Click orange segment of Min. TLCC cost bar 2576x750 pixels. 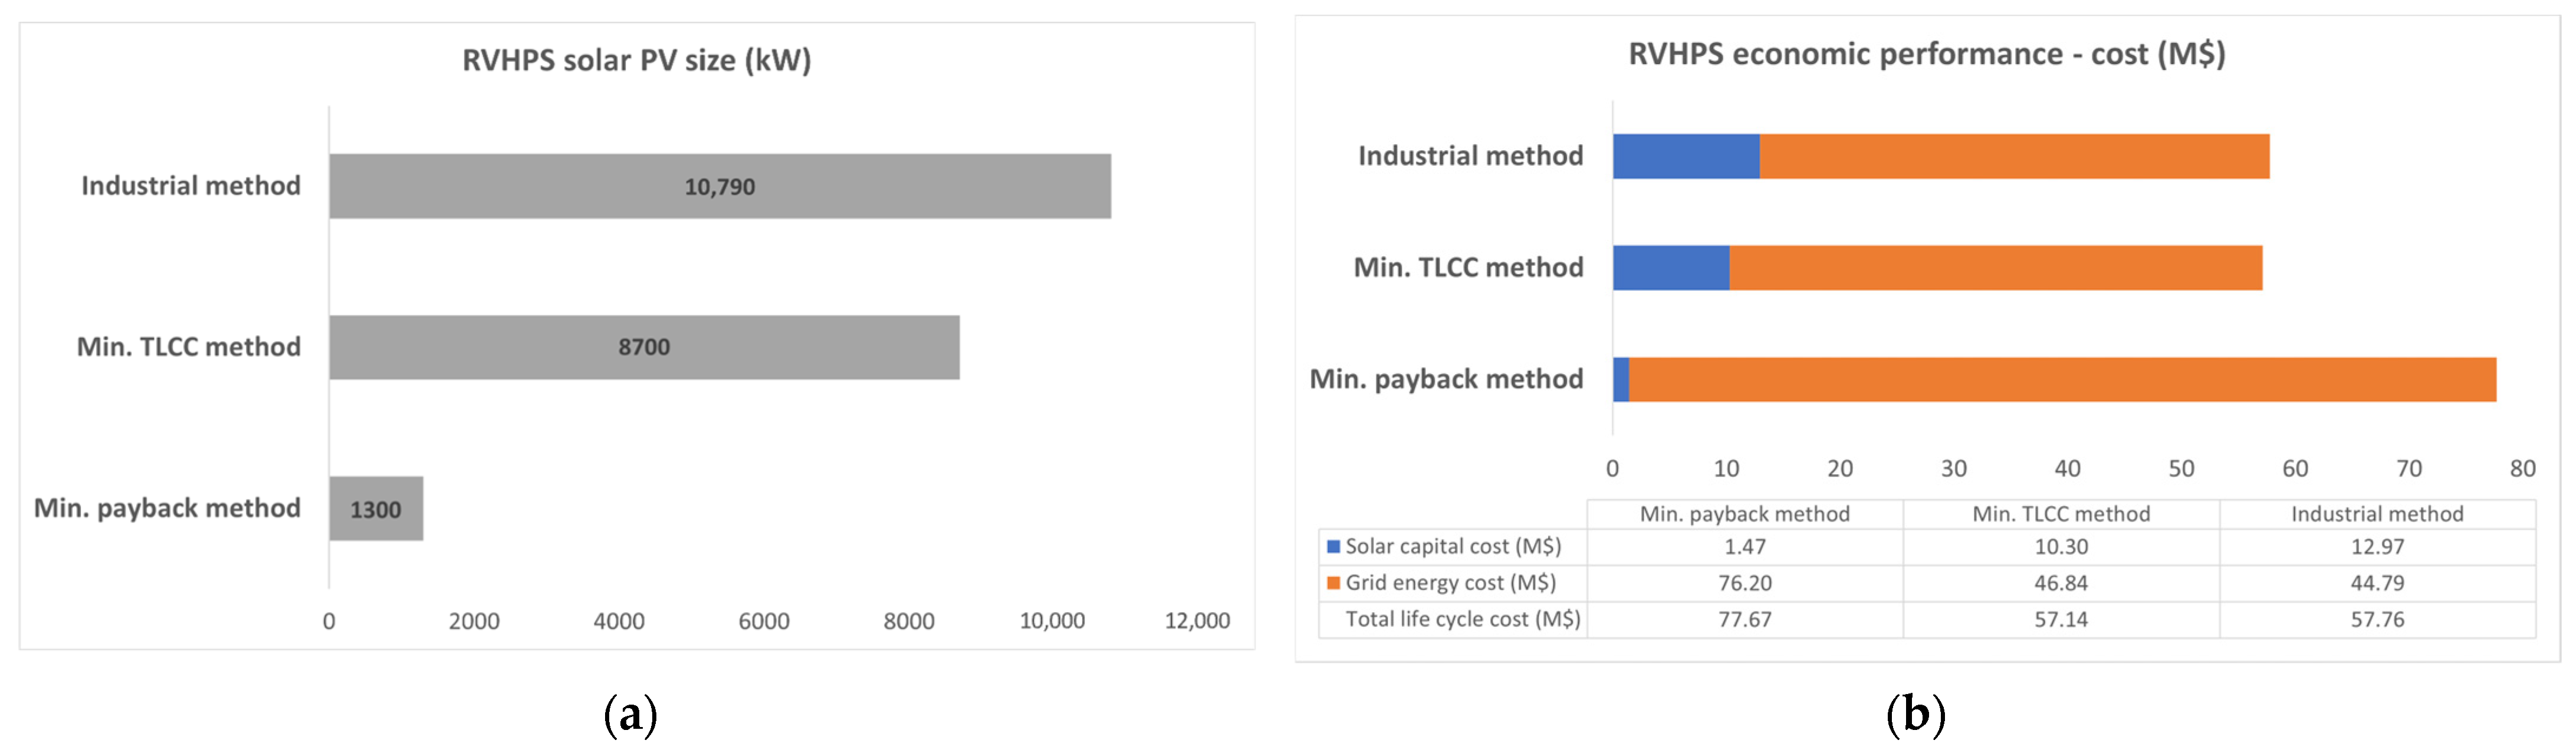1995,267
